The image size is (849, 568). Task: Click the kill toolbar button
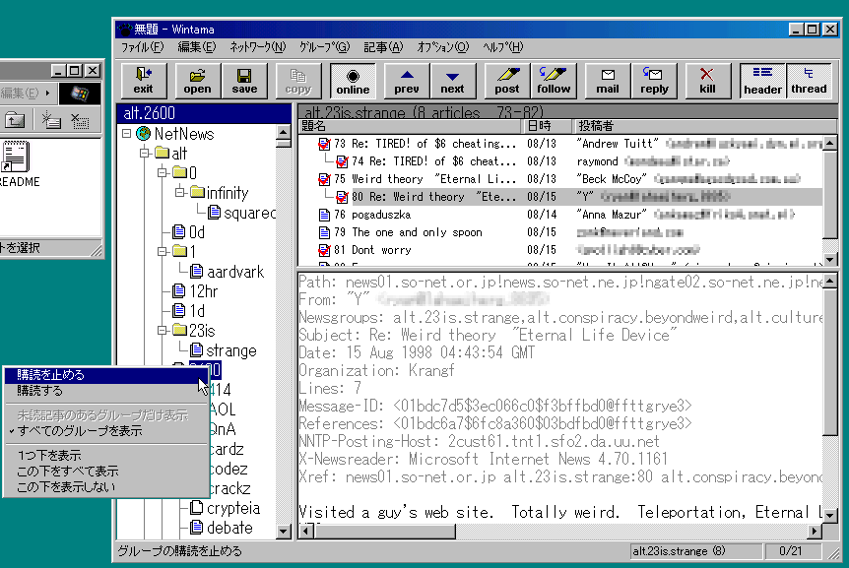(708, 81)
